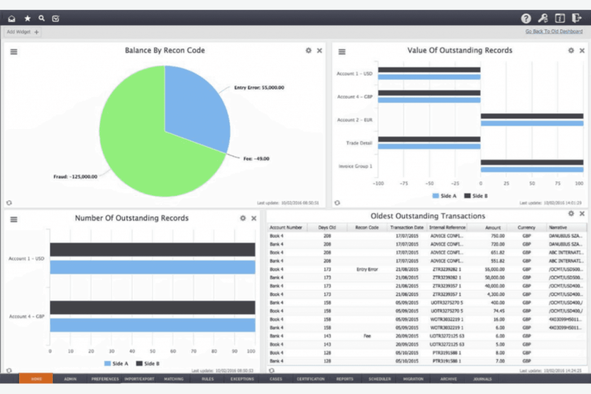Open the EXCEPTIONS tab
The height and width of the screenshot is (394, 591).
(x=242, y=379)
